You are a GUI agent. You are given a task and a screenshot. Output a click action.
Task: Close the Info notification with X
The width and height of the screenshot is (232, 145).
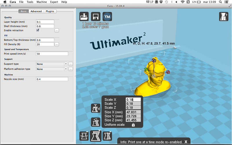(186, 142)
